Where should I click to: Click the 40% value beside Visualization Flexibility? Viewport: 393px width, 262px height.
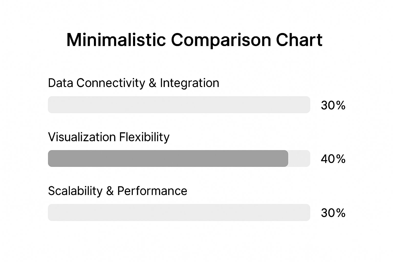pos(333,159)
